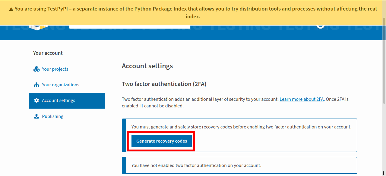Click the page's vertical scrollbar thumb
Image resolution: width=386 pixels, height=176 pixels.
coord(384,61)
